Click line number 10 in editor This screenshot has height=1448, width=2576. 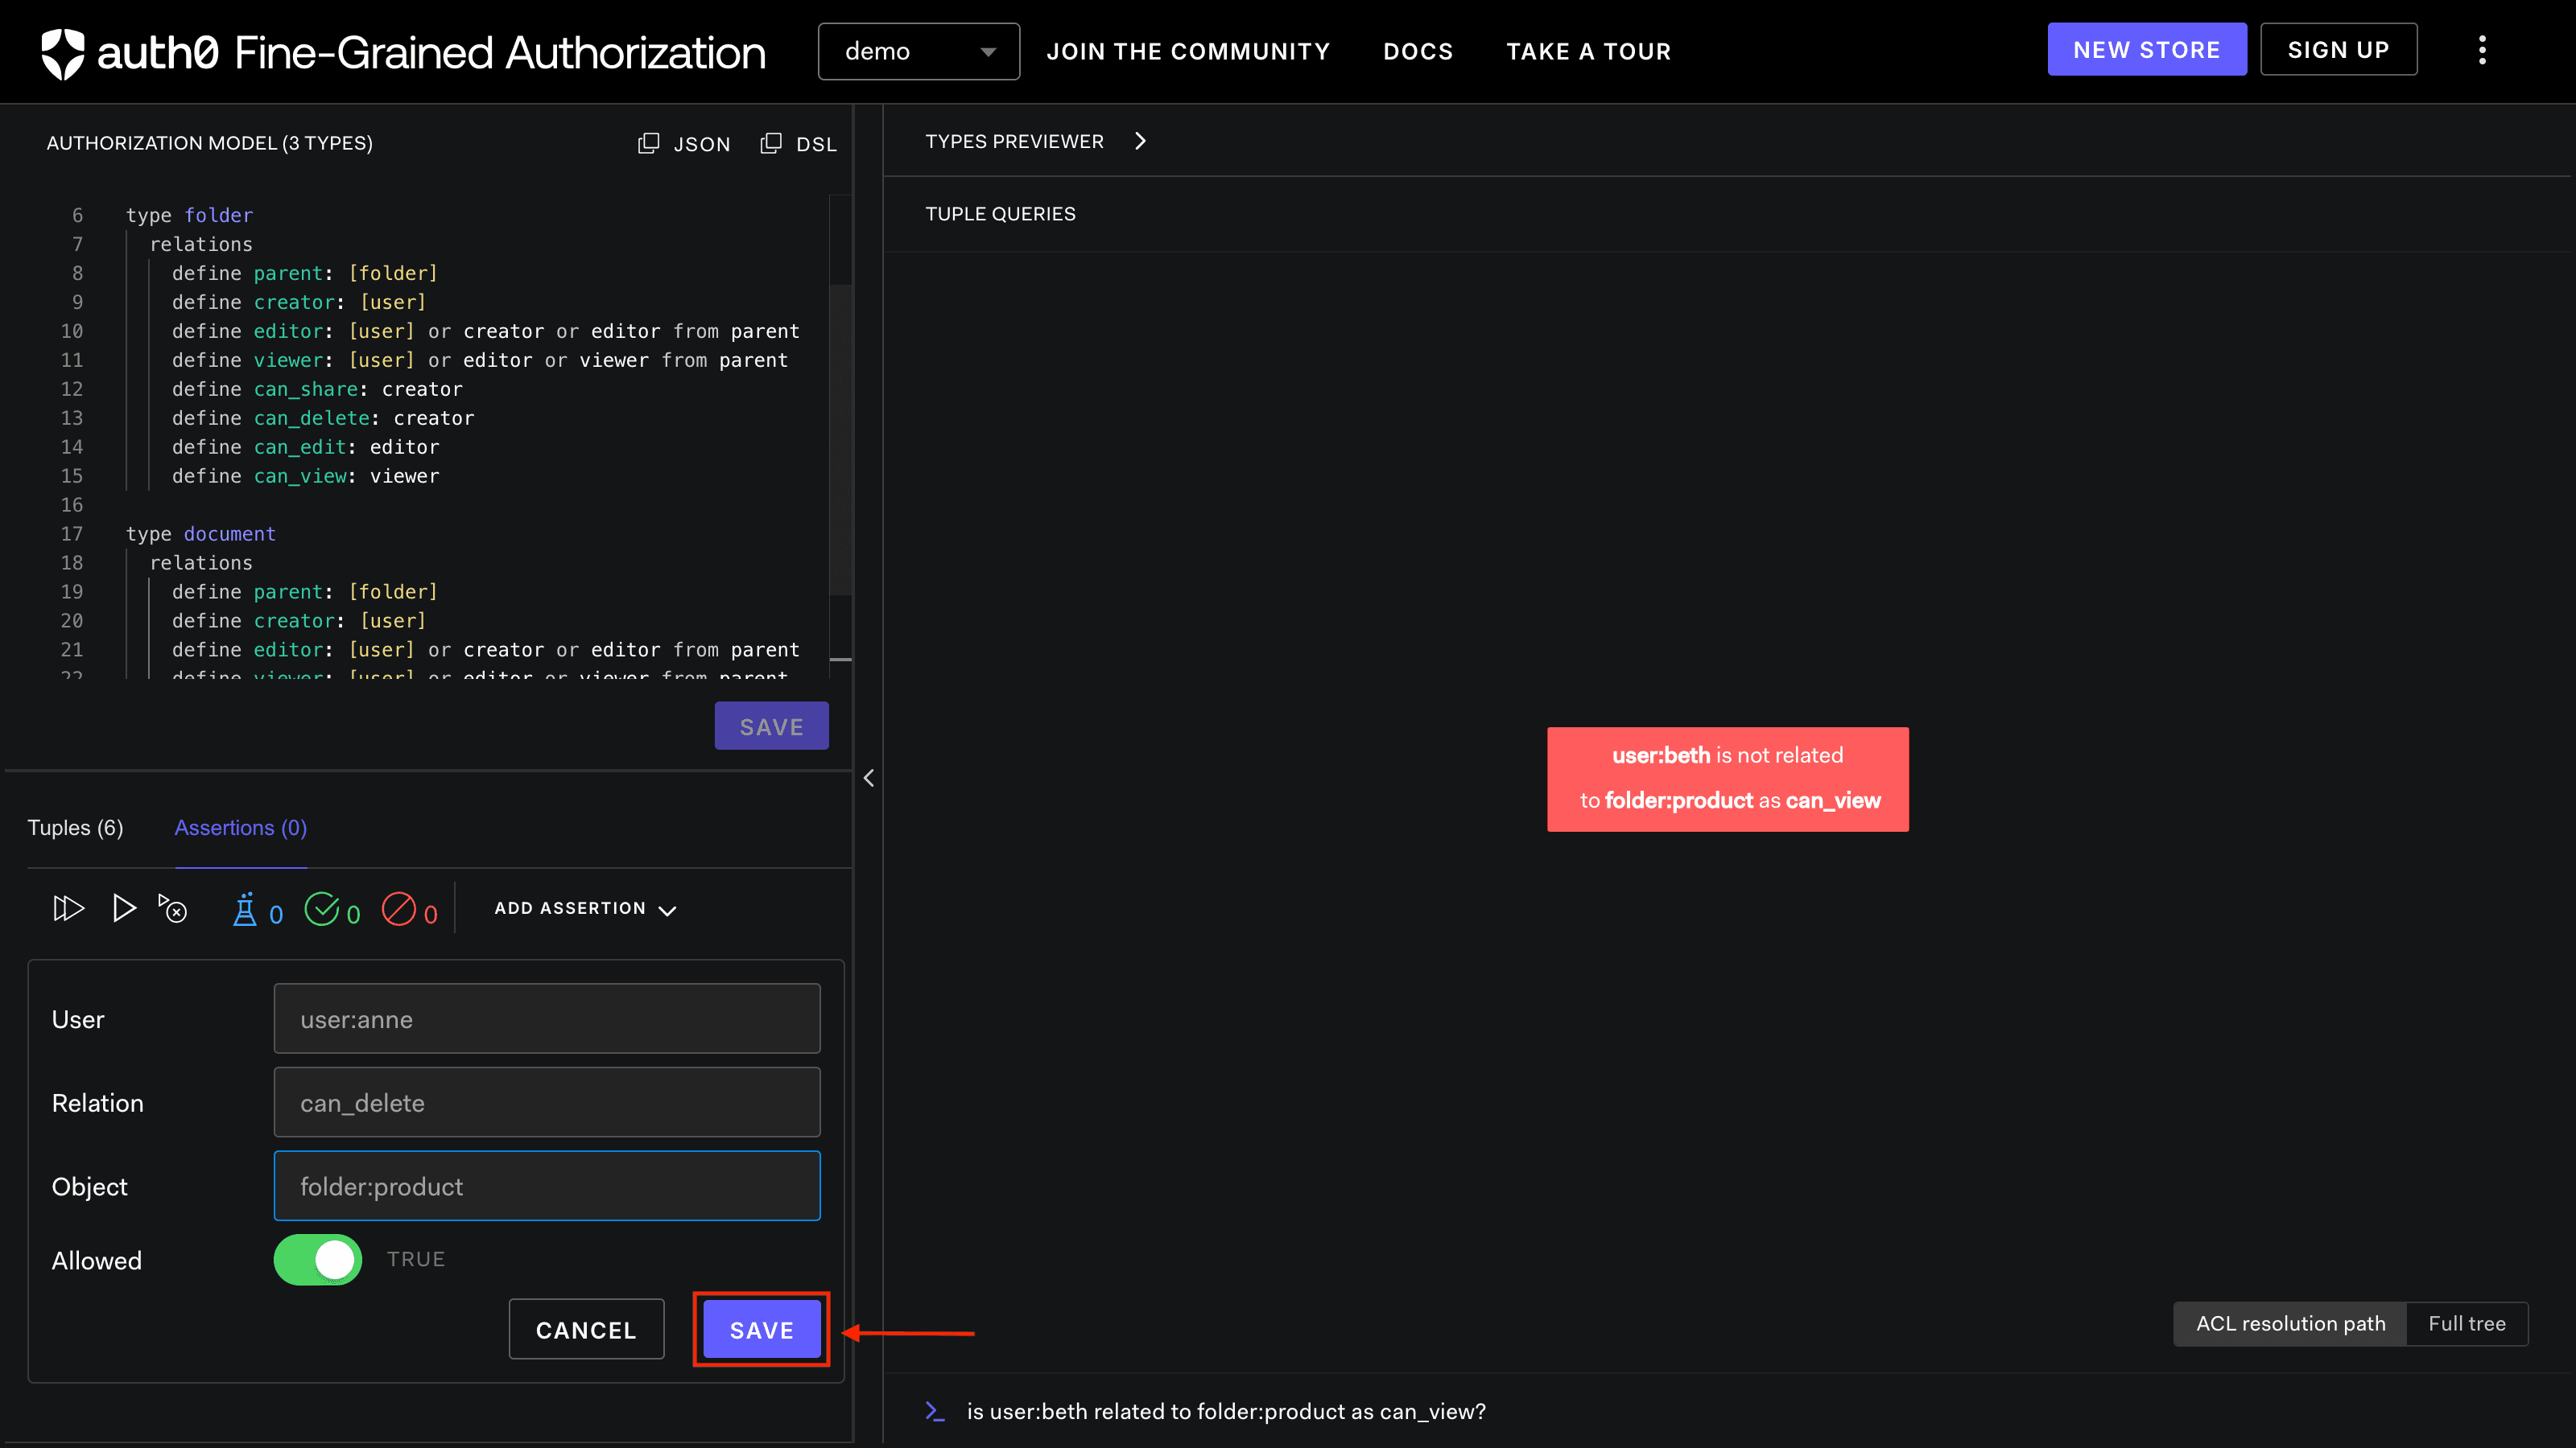click(72, 331)
